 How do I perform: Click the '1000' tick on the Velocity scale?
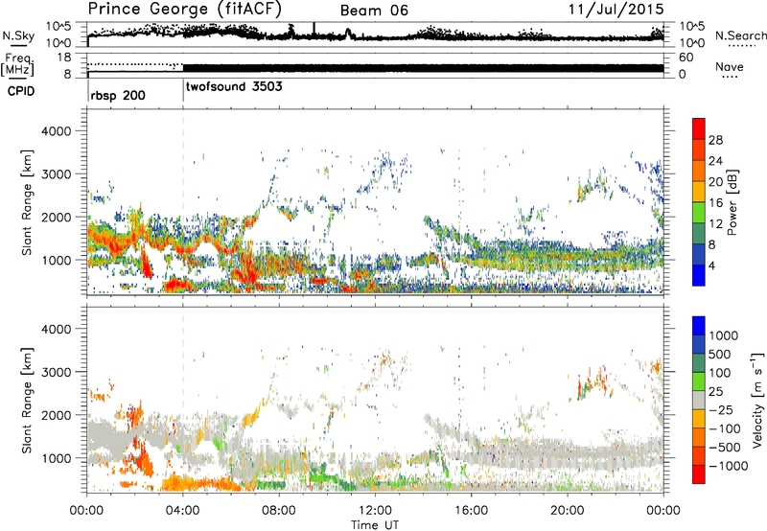point(724,335)
